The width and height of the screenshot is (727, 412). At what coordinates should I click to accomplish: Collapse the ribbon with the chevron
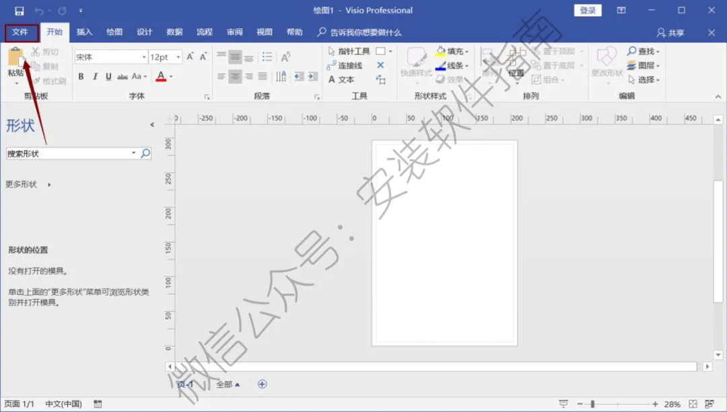point(718,96)
